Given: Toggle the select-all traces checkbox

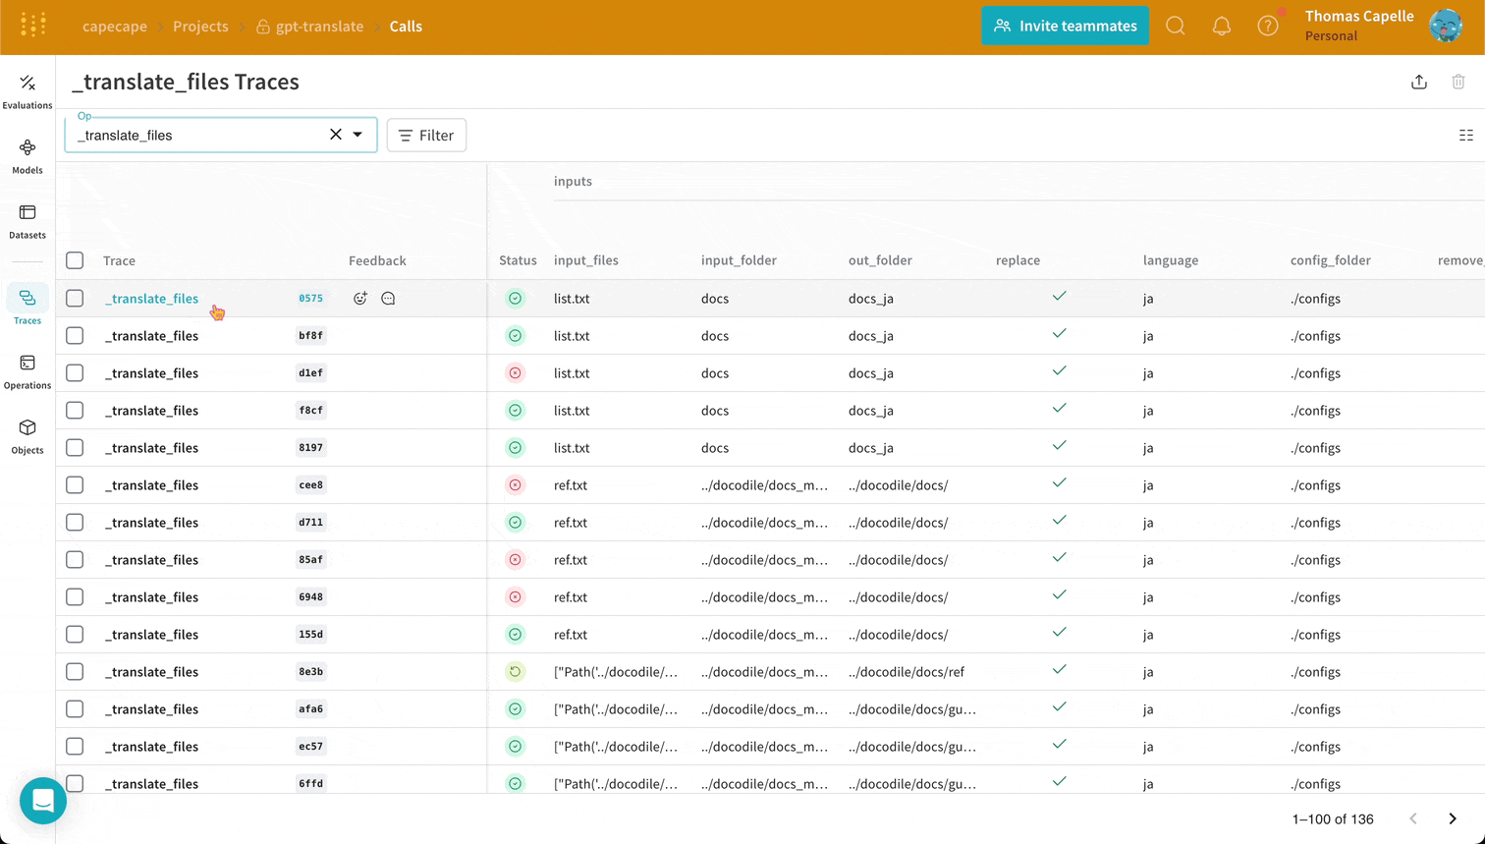Looking at the screenshot, I should (75, 260).
